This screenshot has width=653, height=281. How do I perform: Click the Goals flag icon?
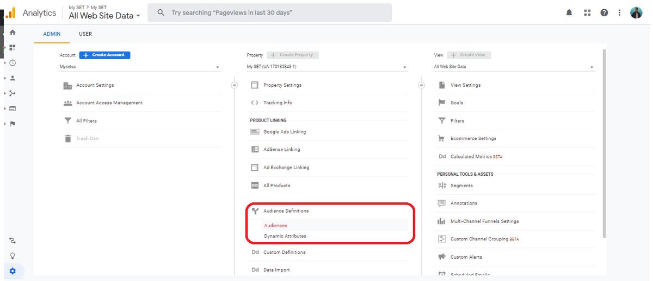(x=441, y=103)
